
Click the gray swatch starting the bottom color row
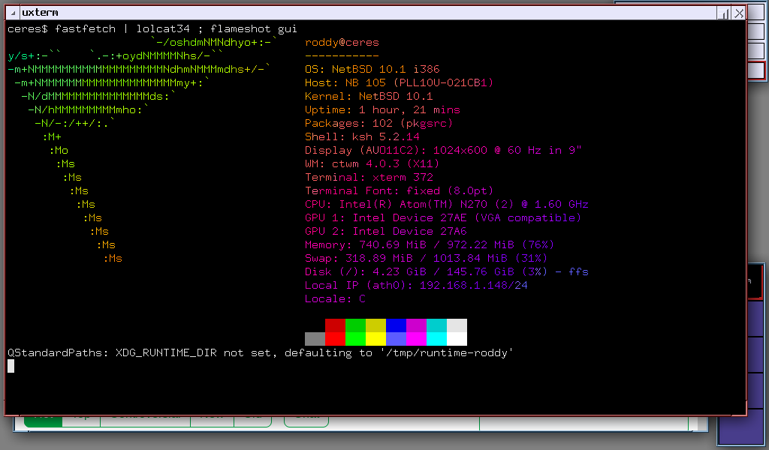pyautogui.click(x=315, y=339)
